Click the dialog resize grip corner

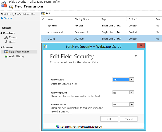[143, 128]
